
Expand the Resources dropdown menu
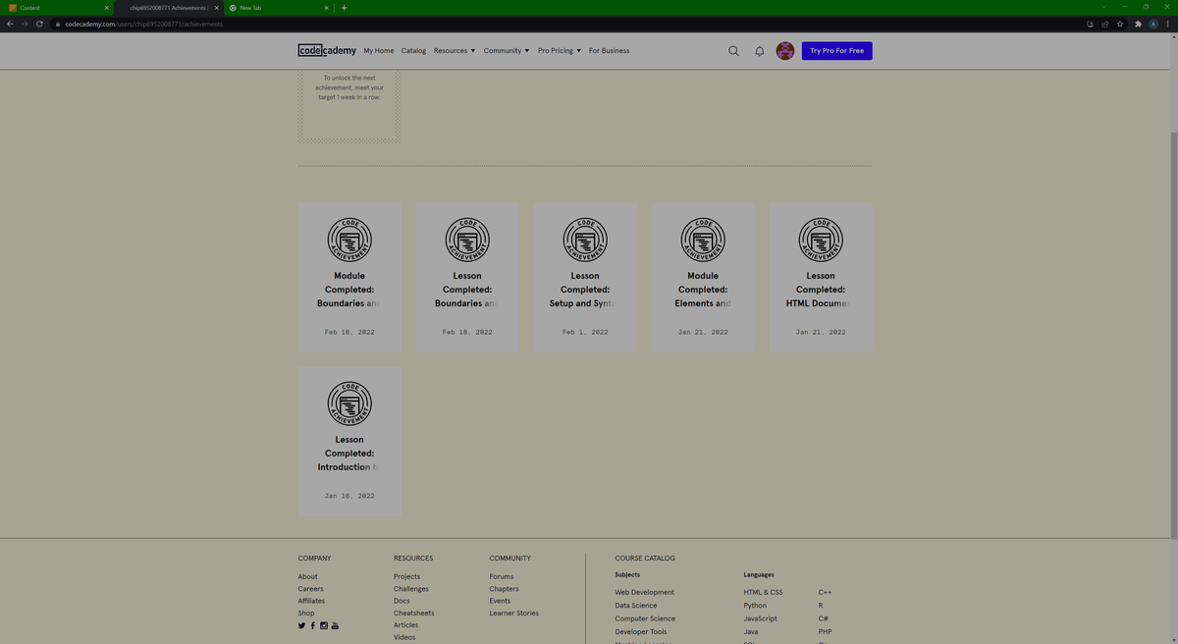click(x=455, y=51)
